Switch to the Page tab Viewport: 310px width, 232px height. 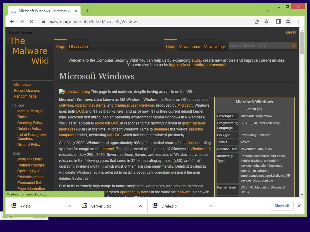point(61,47)
